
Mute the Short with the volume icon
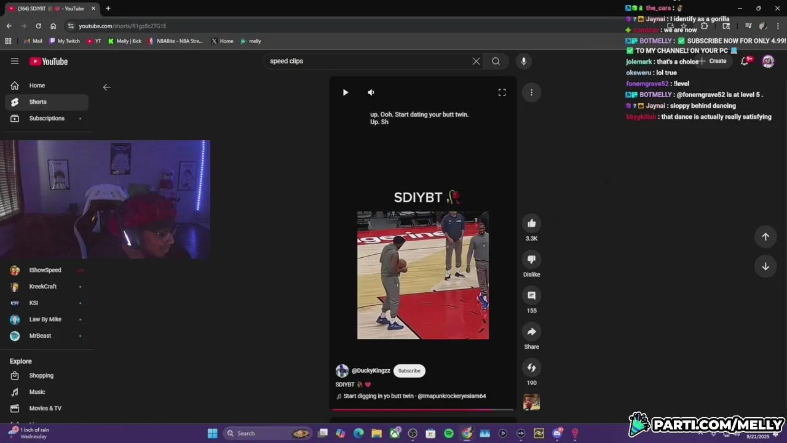tap(371, 92)
